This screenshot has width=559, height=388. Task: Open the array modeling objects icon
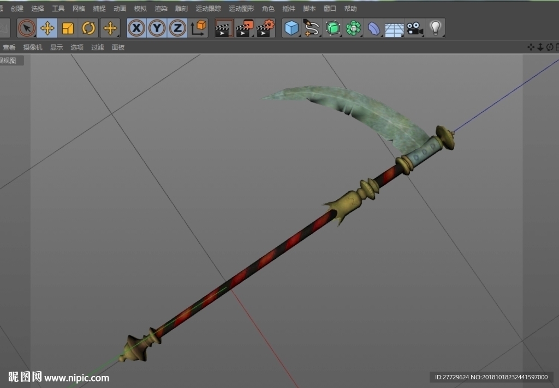(353, 28)
